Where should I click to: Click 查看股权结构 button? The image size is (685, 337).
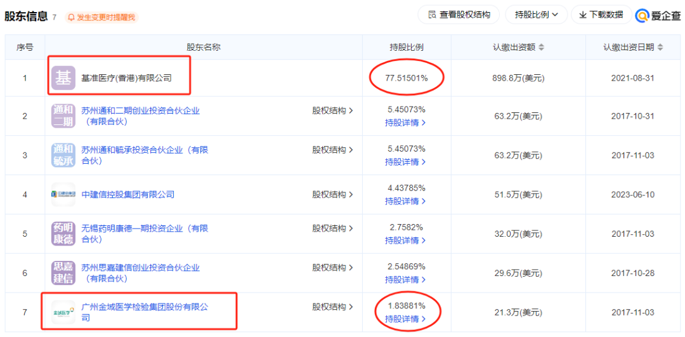point(459,15)
